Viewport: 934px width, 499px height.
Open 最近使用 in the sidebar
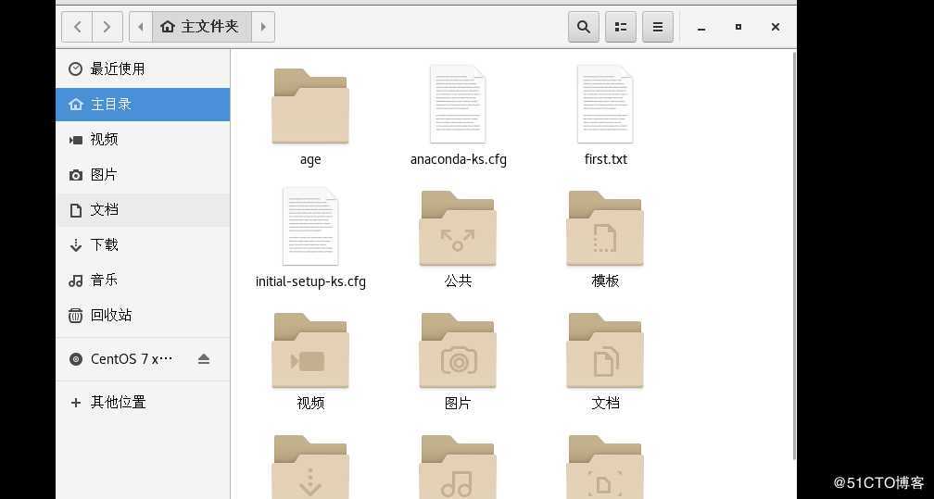pos(143,69)
